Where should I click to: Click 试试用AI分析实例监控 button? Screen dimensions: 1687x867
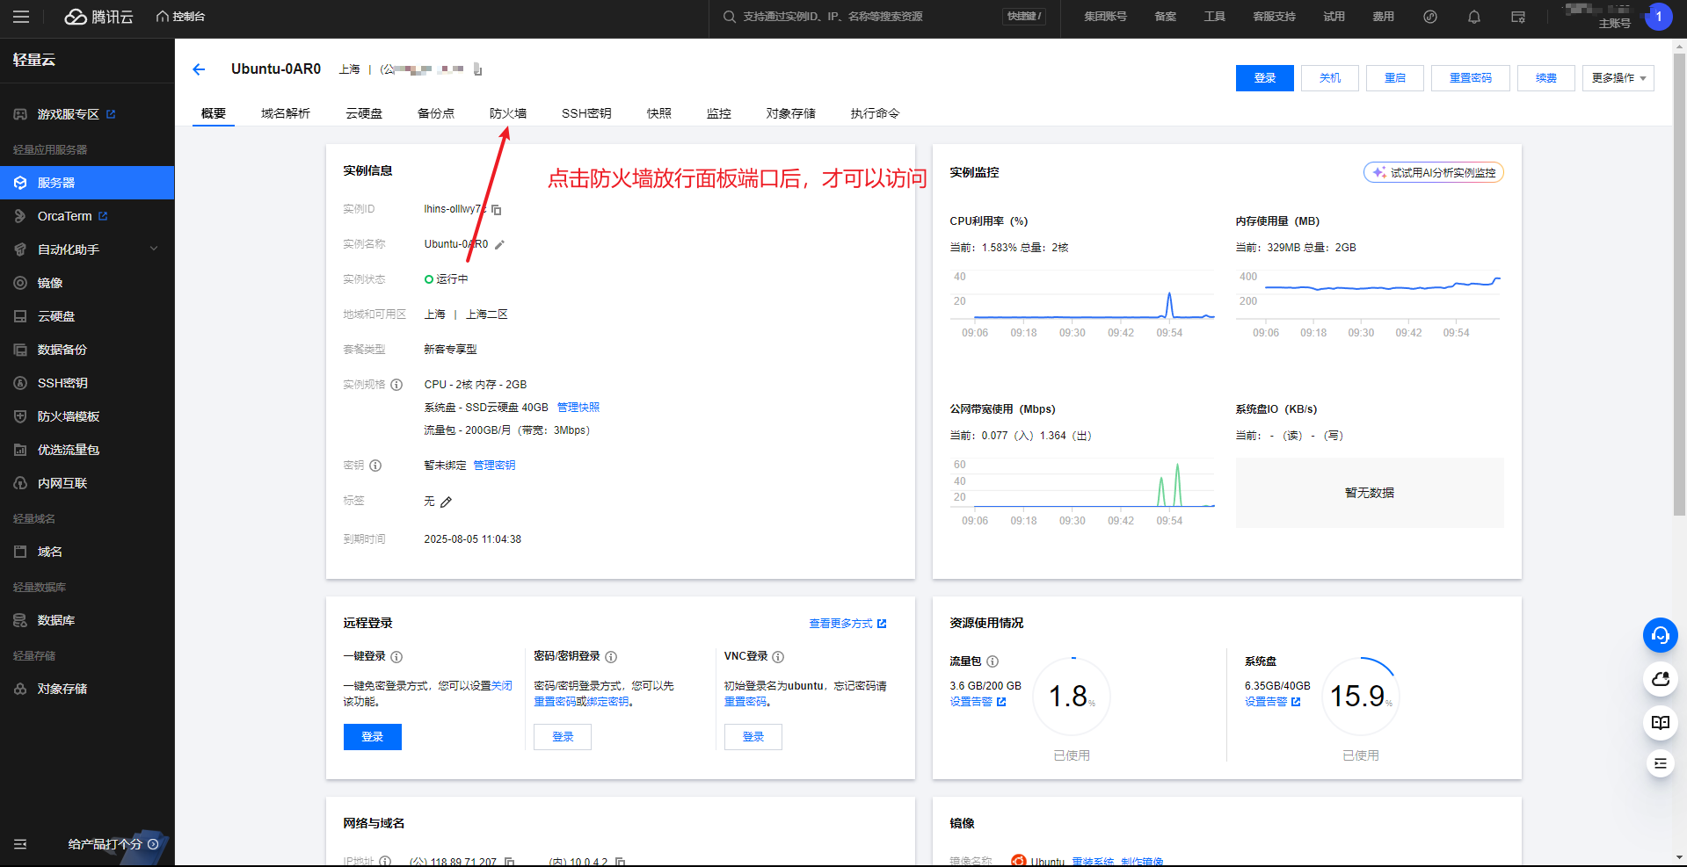point(1434,173)
